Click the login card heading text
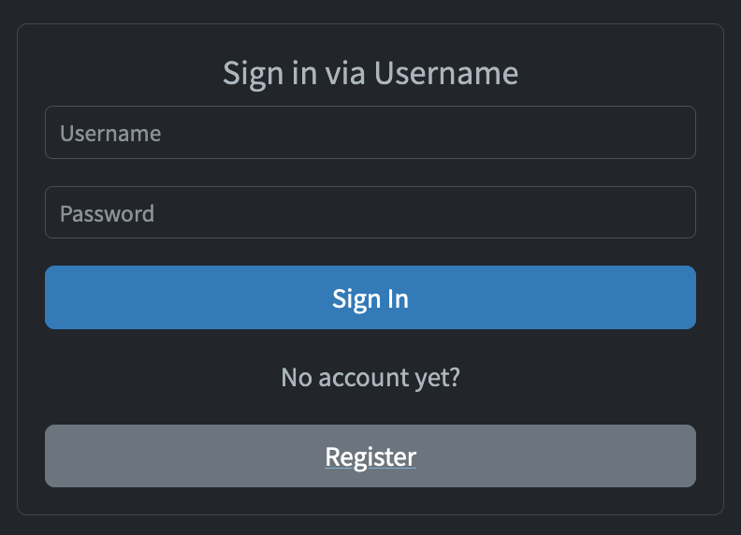Screen dimensions: 741x535 click(370, 74)
